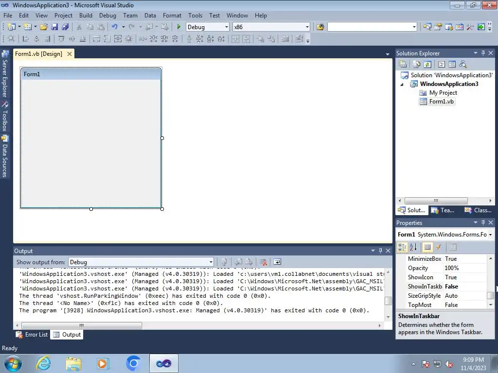Open the Find combo box dropdown
Image resolution: width=498 pixels, height=373 pixels.
point(414,27)
